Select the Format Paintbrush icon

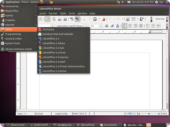click(x=104, y=19)
